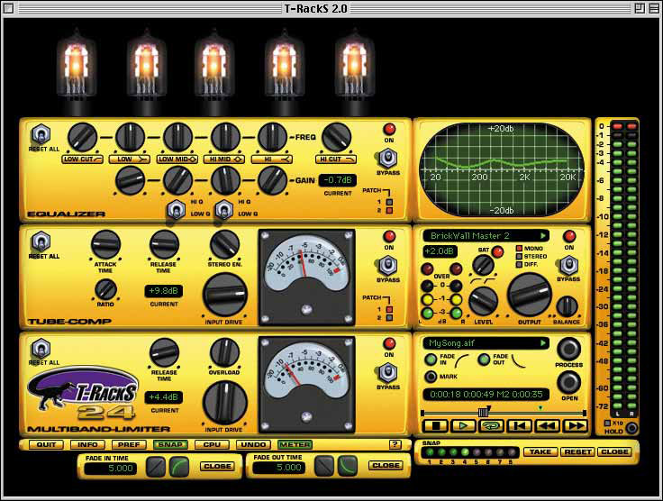Toggle the Multiband-Limiter ON light

click(x=388, y=343)
